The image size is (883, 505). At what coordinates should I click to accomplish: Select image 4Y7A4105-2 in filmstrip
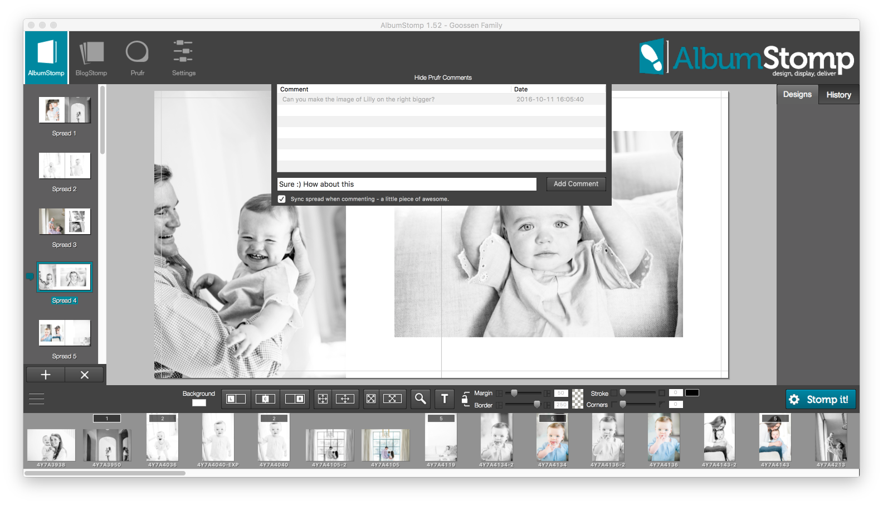pyautogui.click(x=329, y=445)
